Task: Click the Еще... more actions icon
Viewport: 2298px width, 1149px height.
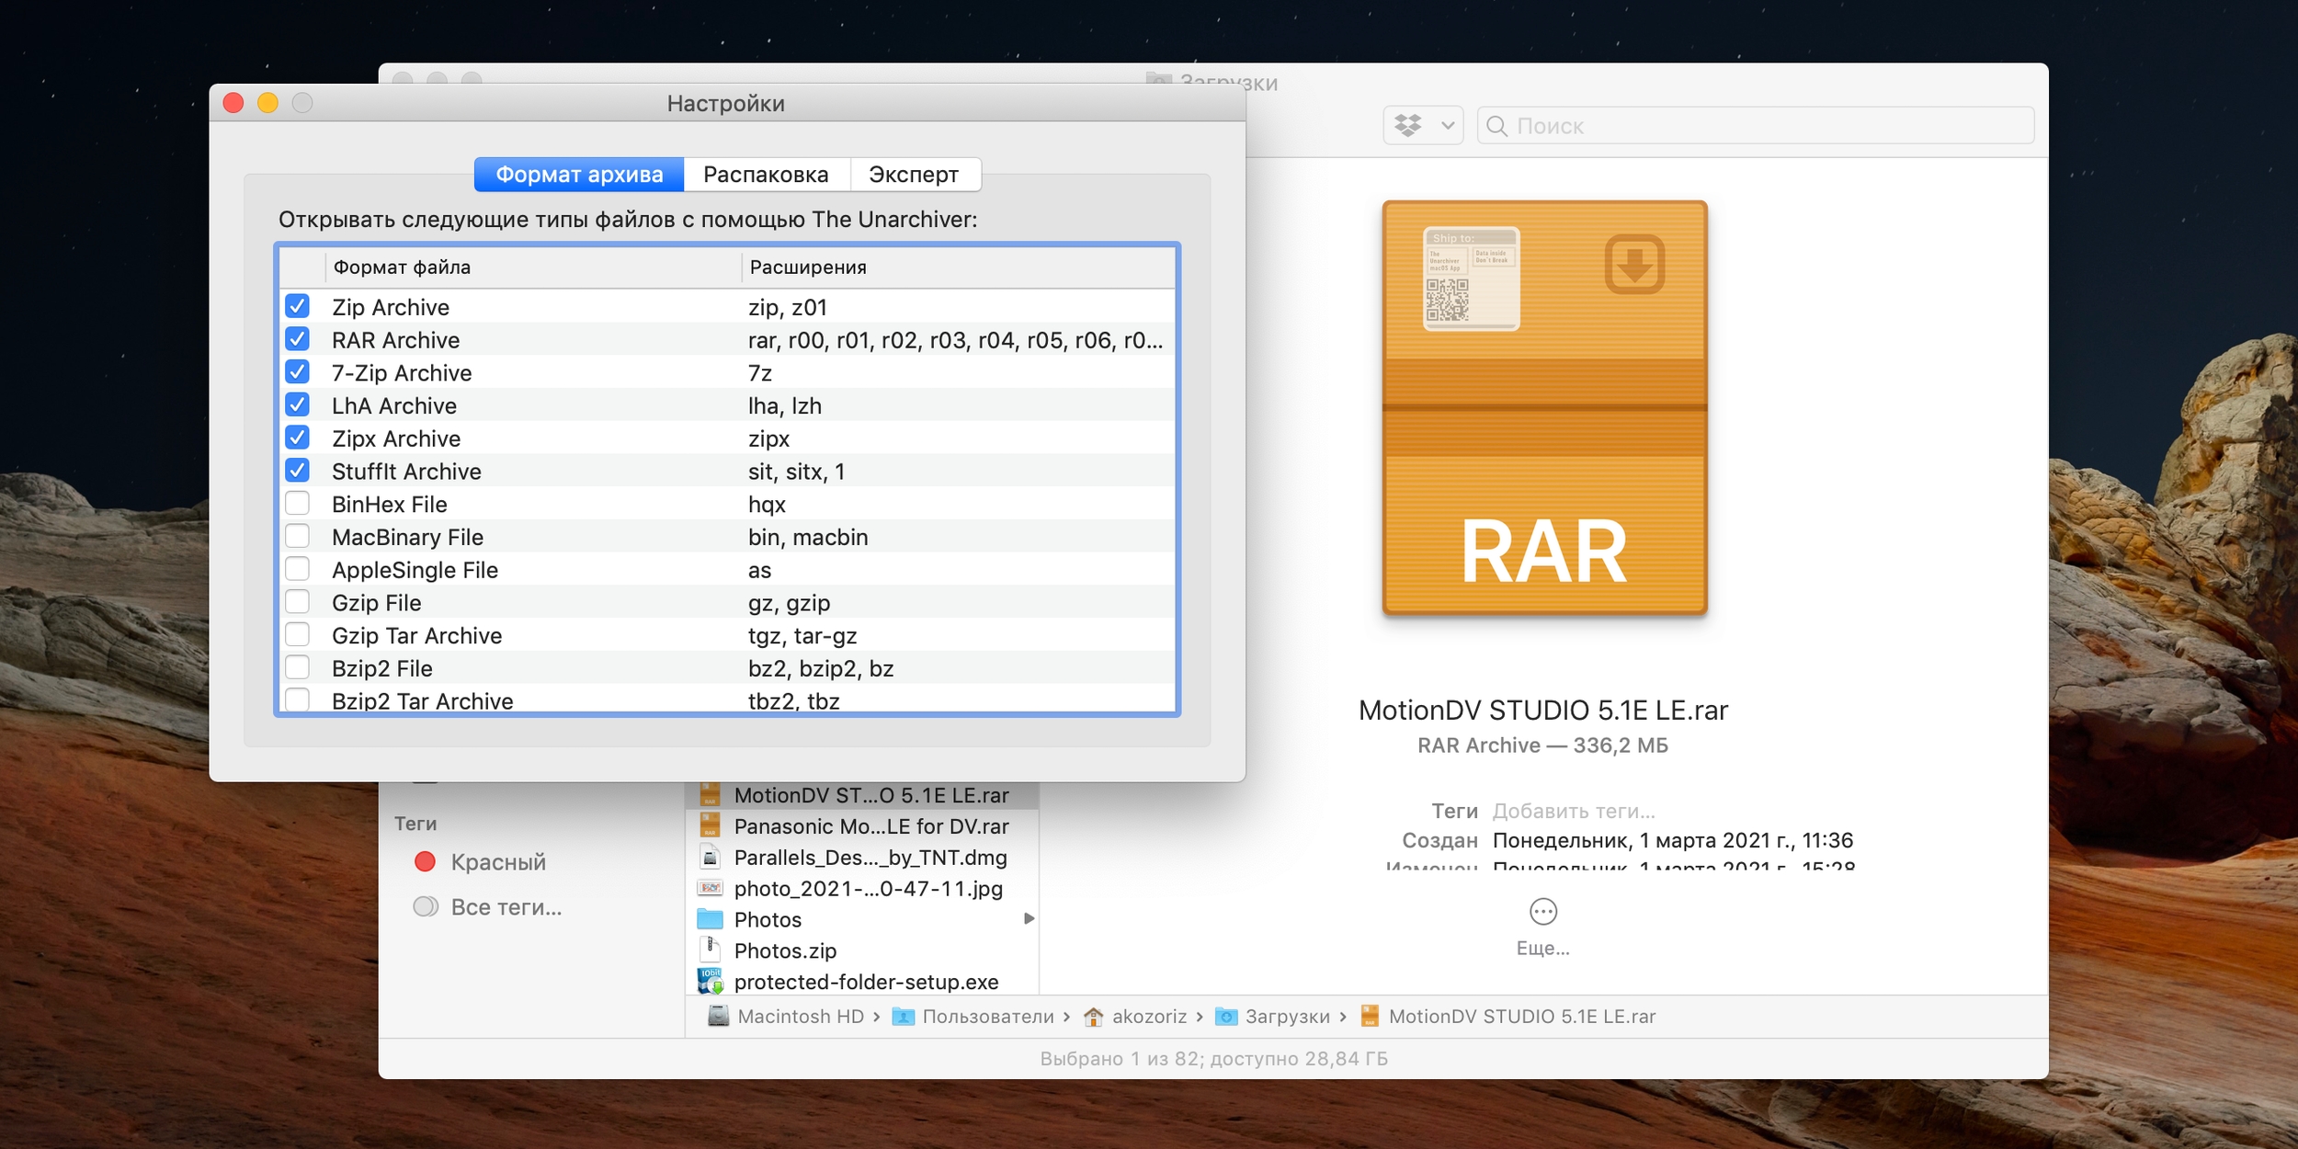Action: coord(1543,912)
